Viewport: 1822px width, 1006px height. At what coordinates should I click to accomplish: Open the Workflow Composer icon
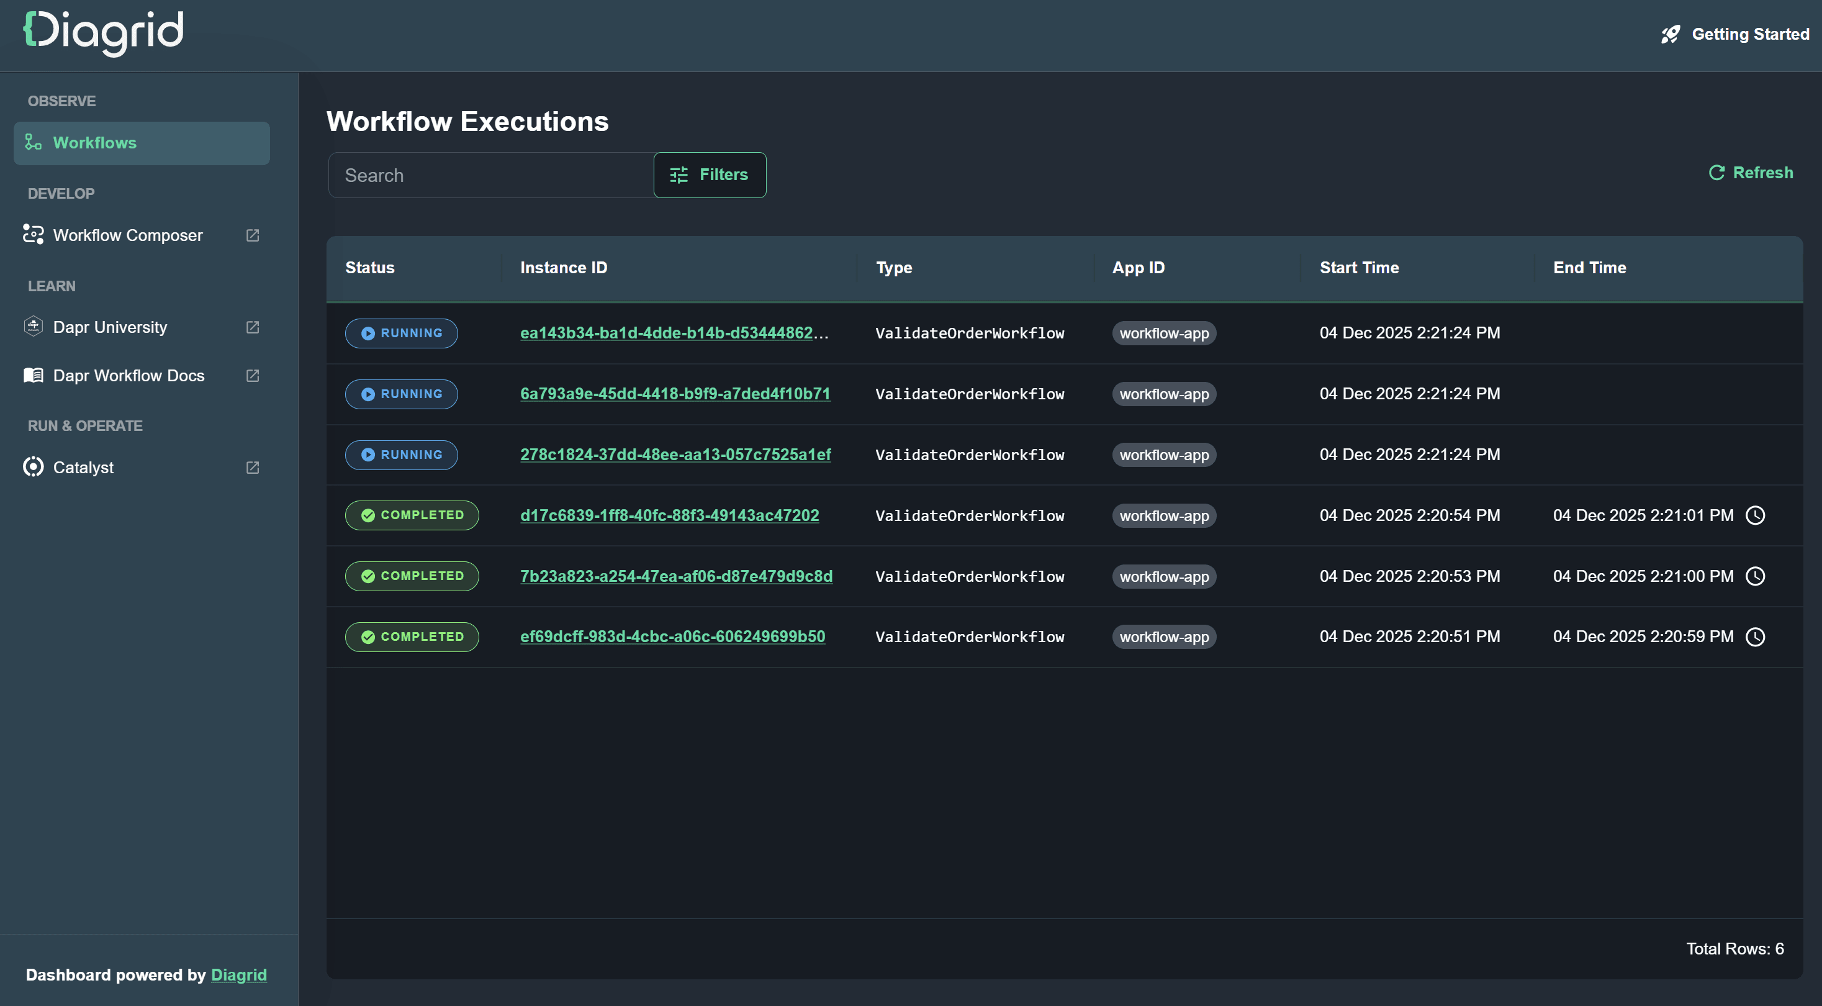[x=32, y=234]
